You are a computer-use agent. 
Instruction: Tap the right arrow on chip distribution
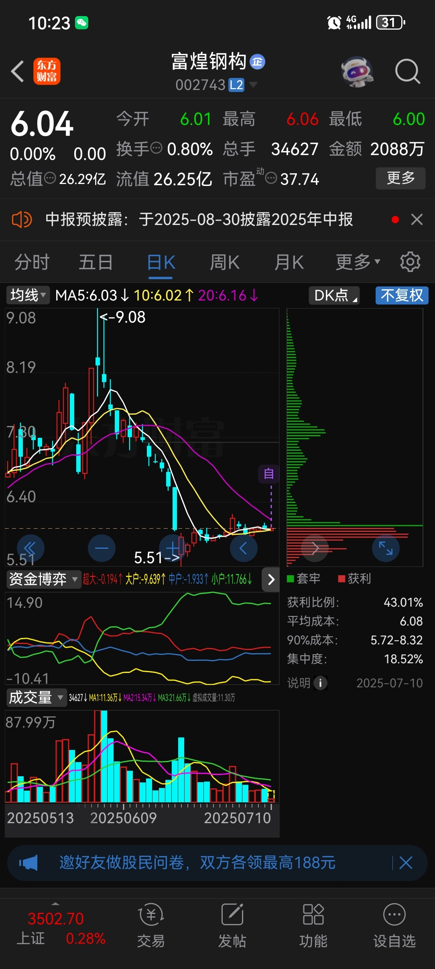[315, 548]
